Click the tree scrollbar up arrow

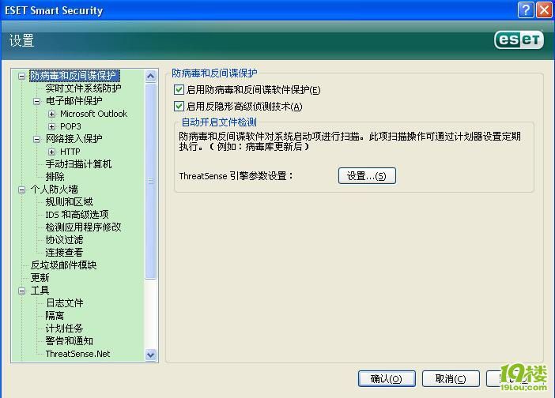tap(151, 76)
